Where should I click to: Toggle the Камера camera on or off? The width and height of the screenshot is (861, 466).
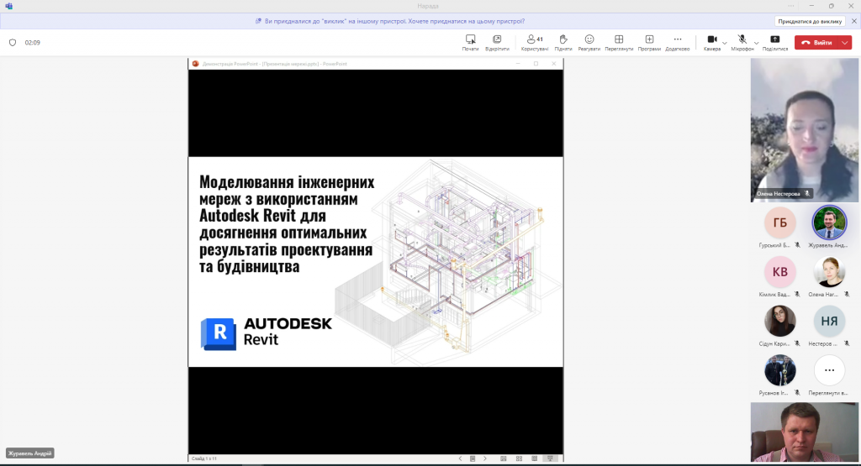coord(711,39)
